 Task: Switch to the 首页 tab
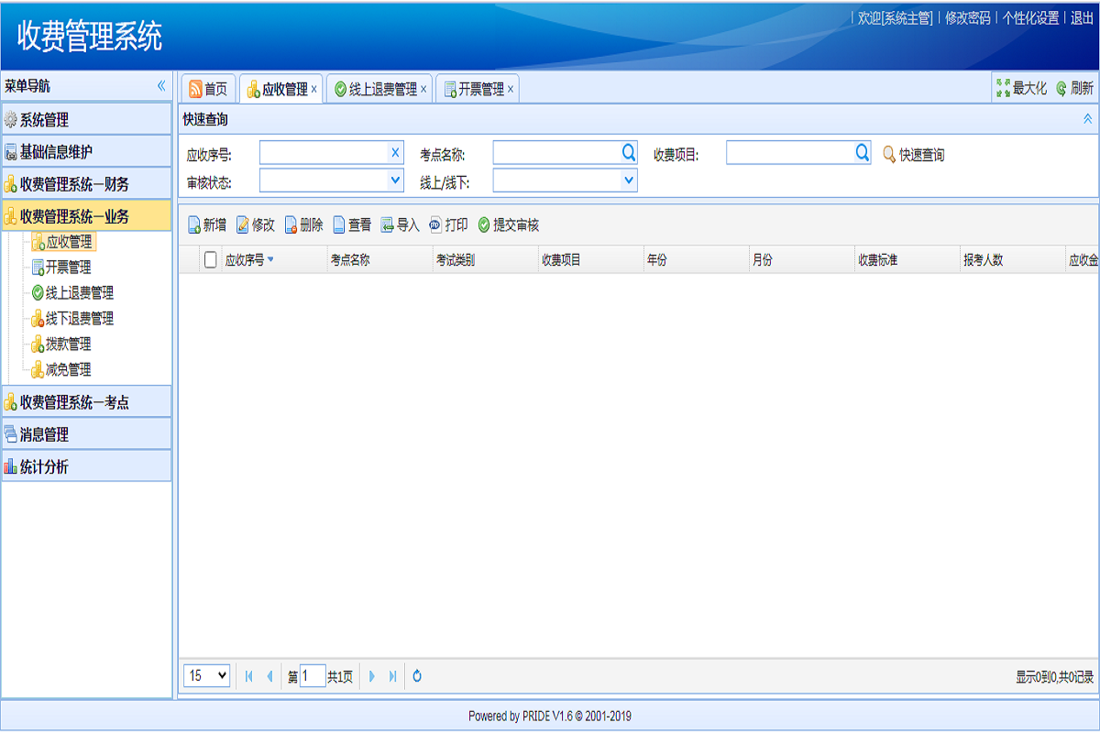click(x=208, y=89)
